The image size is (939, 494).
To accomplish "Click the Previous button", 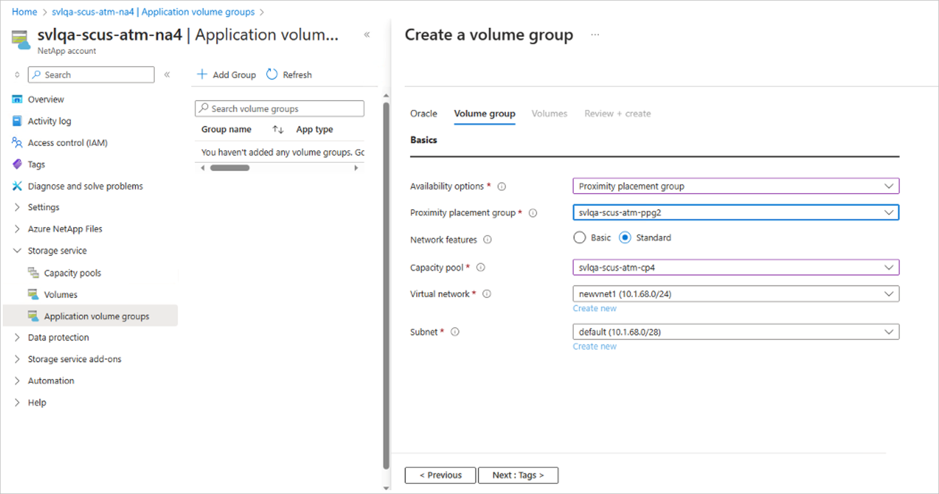I will coord(441,475).
